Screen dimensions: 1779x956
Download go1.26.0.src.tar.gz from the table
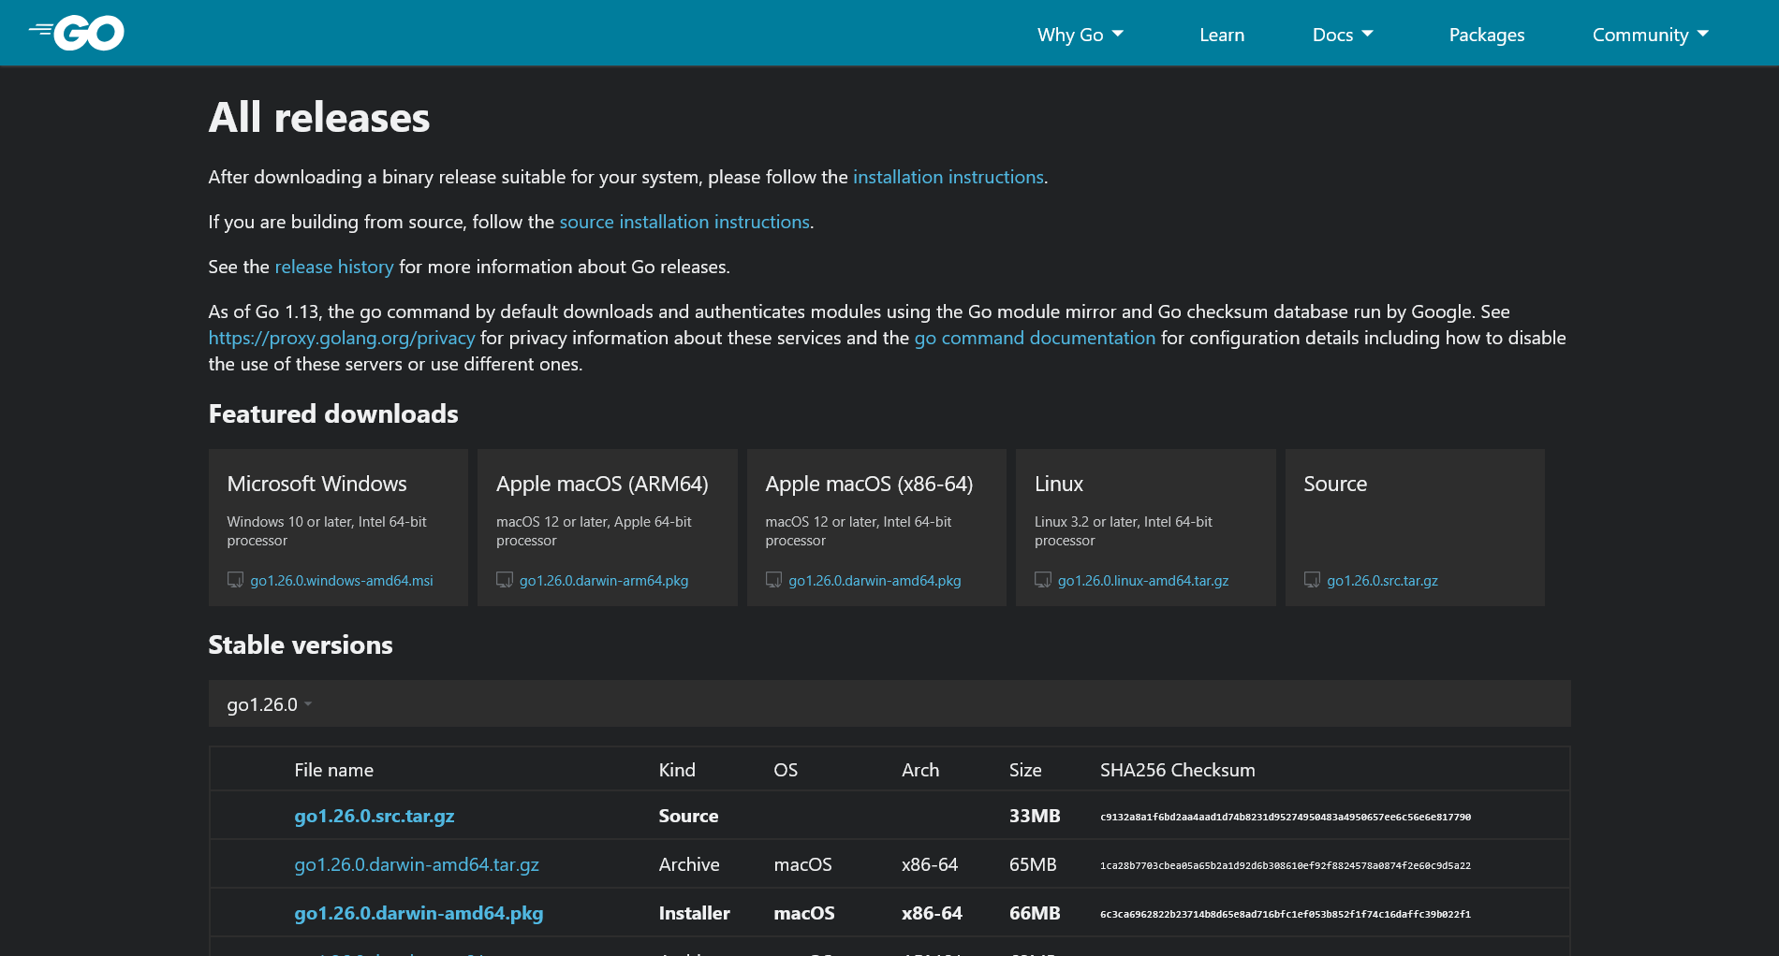pyautogui.click(x=374, y=816)
